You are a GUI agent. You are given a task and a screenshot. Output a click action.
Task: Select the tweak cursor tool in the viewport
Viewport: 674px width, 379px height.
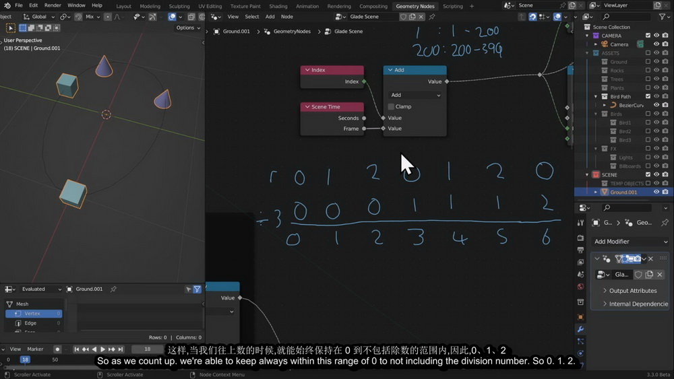pyautogui.click(x=10, y=28)
